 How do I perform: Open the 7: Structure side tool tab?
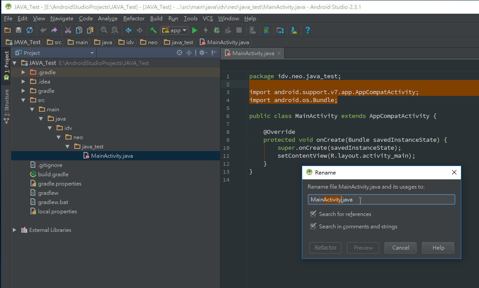(6, 106)
